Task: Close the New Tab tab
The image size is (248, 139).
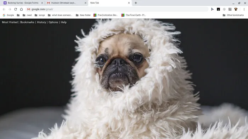Action: pos(129,3)
